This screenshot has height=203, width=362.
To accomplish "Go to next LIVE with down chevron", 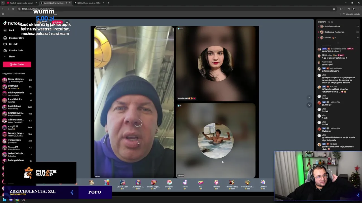I will (x=309, y=105).
